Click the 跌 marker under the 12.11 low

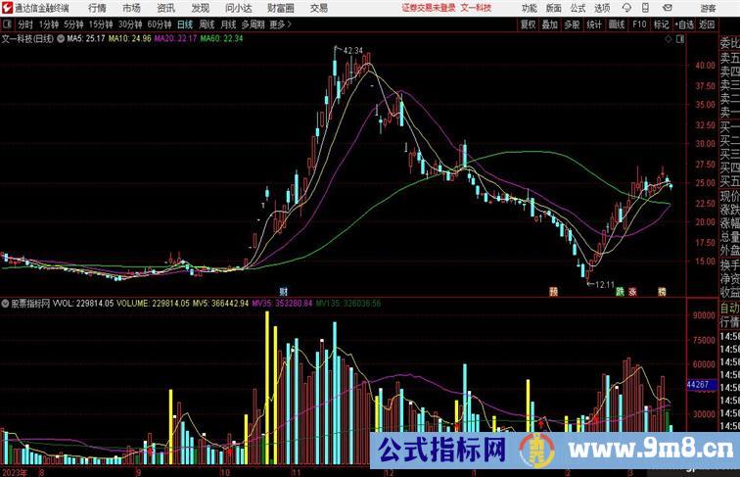(x=620, y=292)
